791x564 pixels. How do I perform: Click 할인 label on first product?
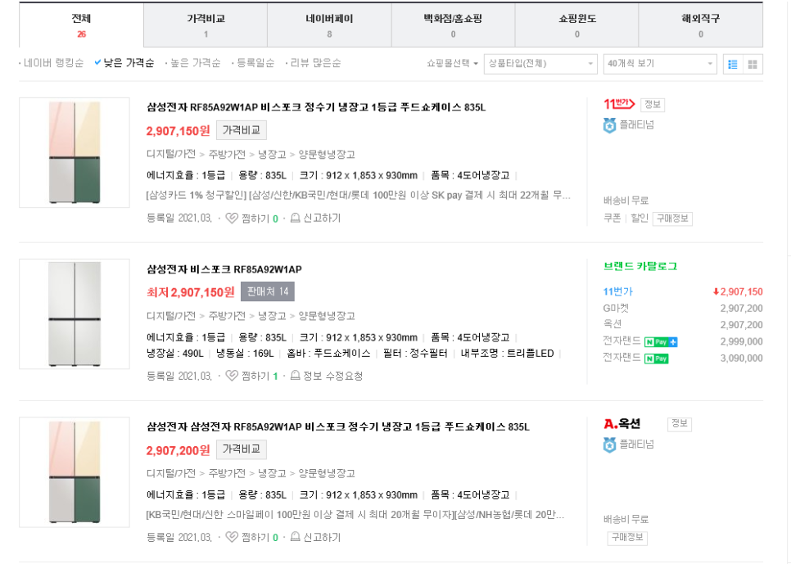[x=640, y=218]
